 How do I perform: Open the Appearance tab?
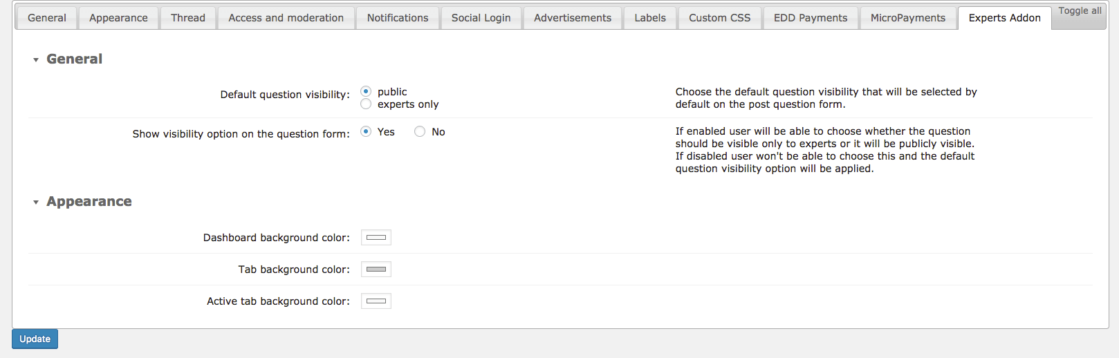tap(118, 18)
